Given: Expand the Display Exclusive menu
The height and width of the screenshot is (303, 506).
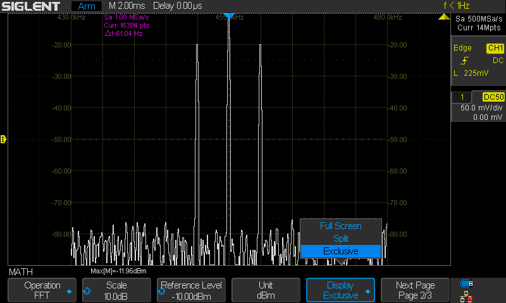Looking at the screenshot, I should tap(340, 290).
